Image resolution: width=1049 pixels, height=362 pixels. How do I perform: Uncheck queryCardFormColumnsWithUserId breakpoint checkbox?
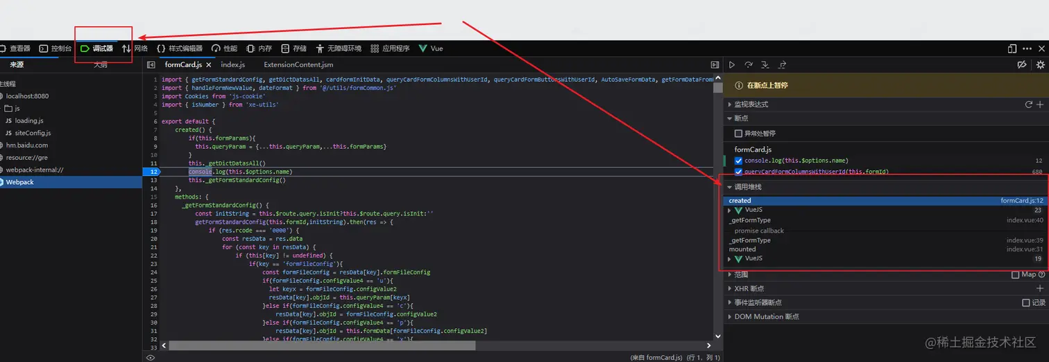click(x=738, y=172)
